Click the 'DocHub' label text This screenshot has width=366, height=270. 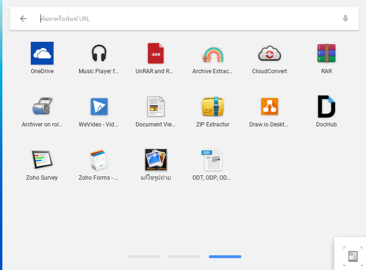click(x=326, y=124)
